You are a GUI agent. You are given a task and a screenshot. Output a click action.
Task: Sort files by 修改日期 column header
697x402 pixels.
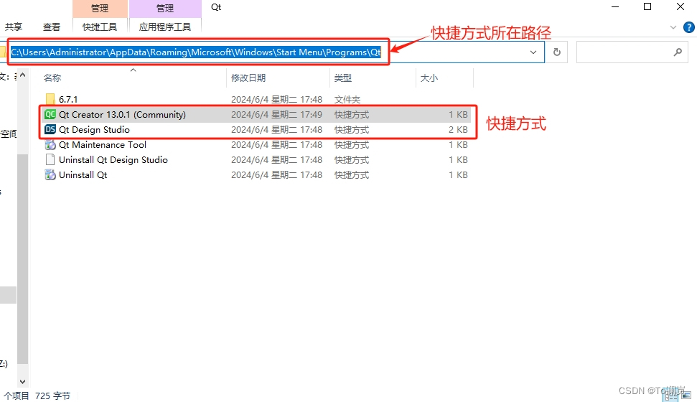pos(248,78)
